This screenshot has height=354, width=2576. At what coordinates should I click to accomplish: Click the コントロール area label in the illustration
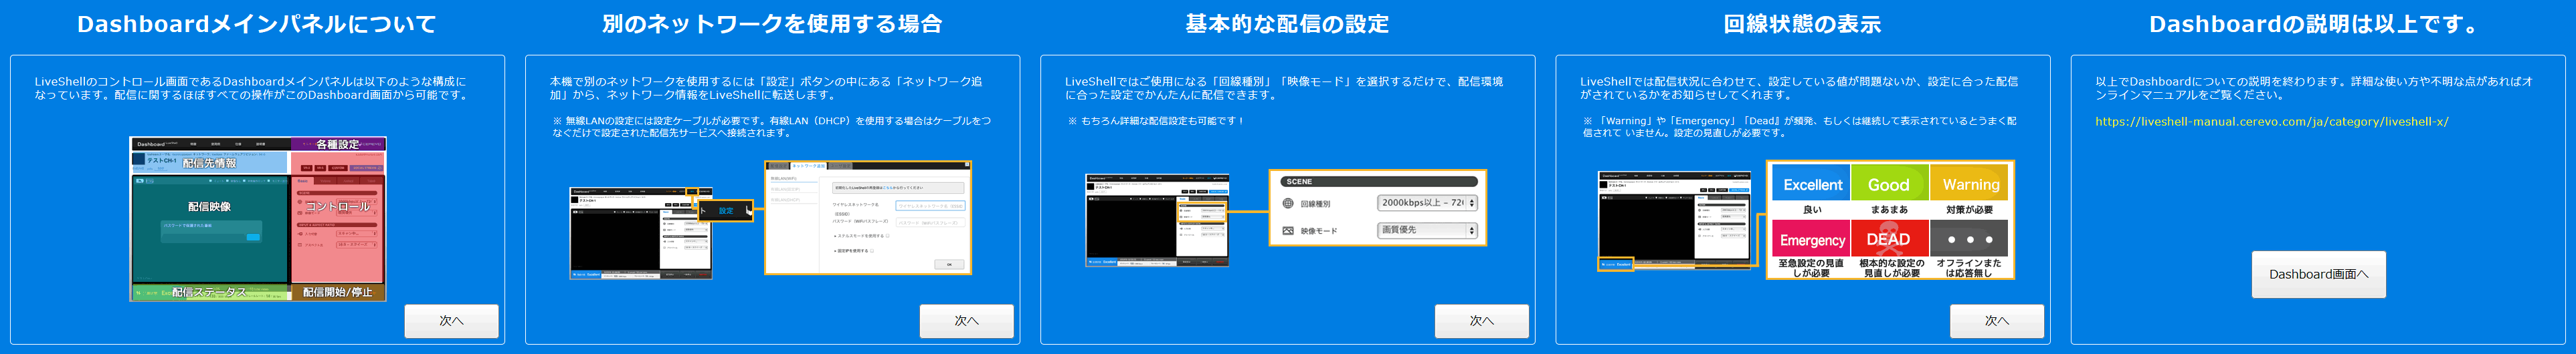337,206
